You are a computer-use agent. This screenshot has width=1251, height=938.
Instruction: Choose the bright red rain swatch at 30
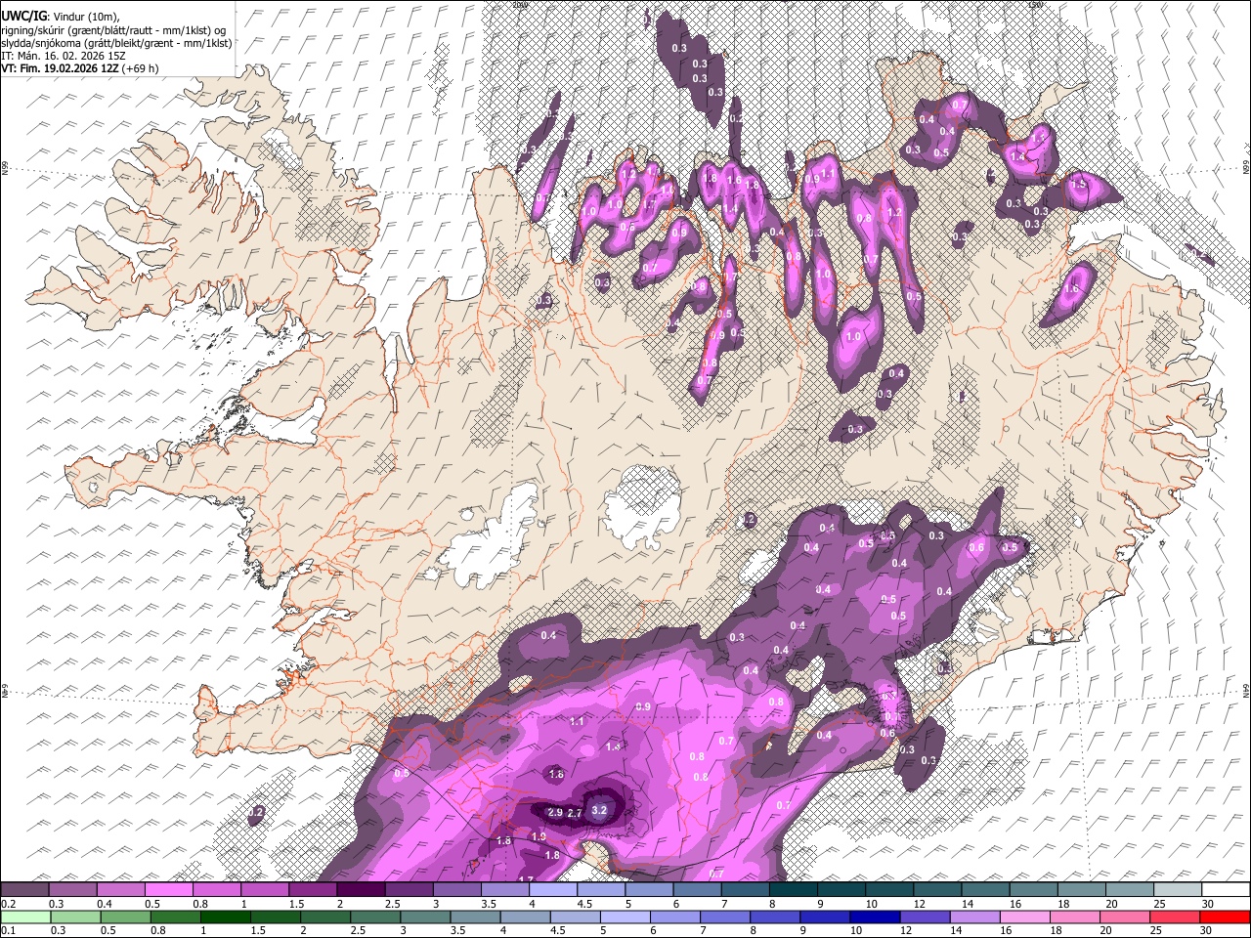(1225, 917)
